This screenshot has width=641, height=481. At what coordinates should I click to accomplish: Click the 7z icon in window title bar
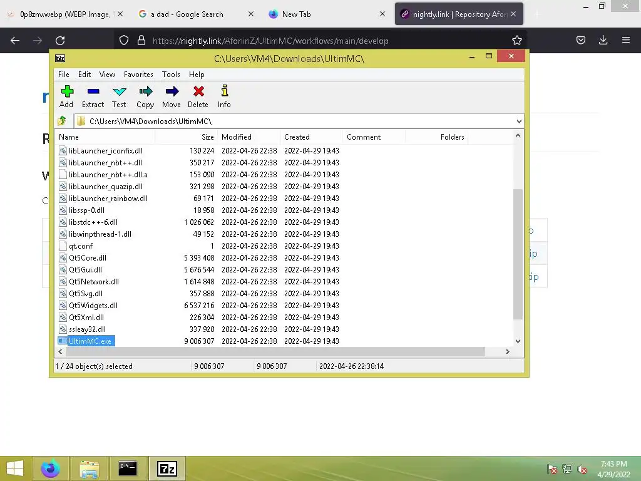click(x=60, y=58)
